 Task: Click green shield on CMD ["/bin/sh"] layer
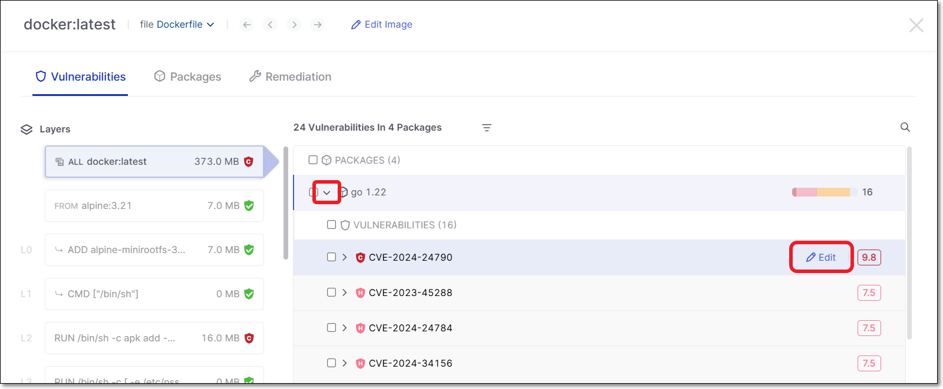249,294
